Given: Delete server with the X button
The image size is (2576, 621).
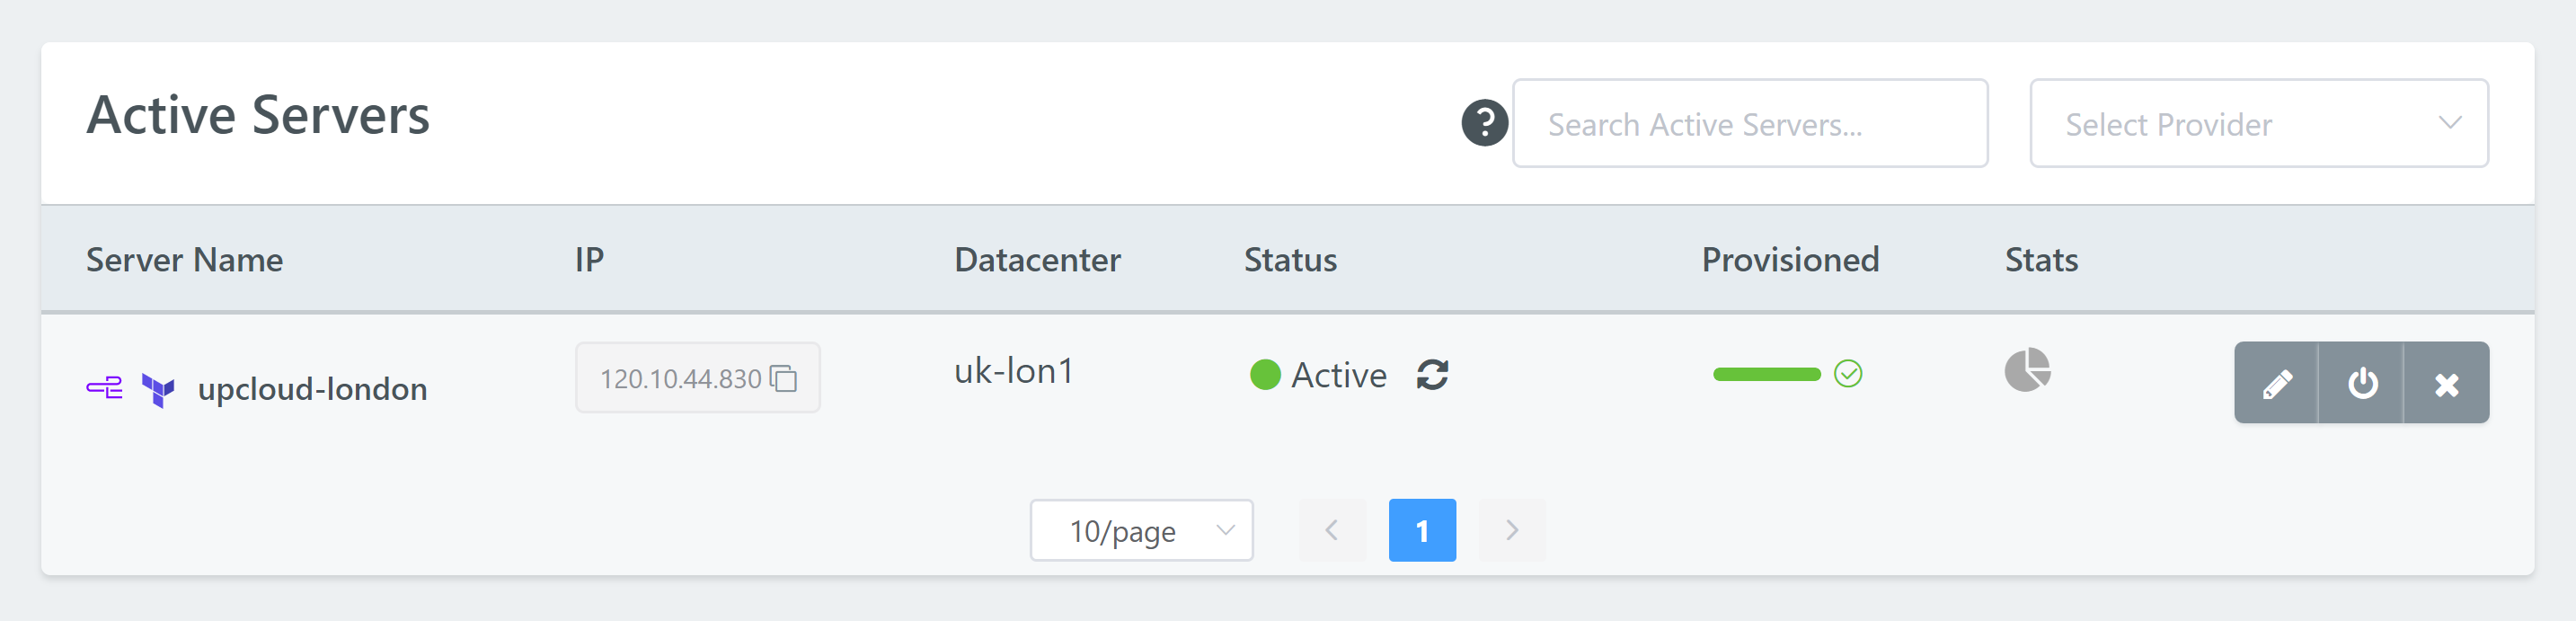Looking at the screenshot, I should (x=2446, y=383).
